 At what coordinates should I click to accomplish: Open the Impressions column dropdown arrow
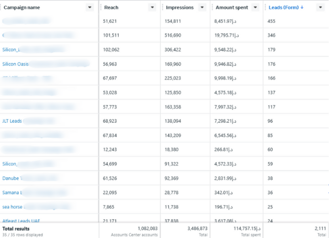[x=202, y=7]
